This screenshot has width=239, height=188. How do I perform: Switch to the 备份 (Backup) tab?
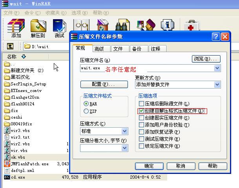(x=139, y=49)
